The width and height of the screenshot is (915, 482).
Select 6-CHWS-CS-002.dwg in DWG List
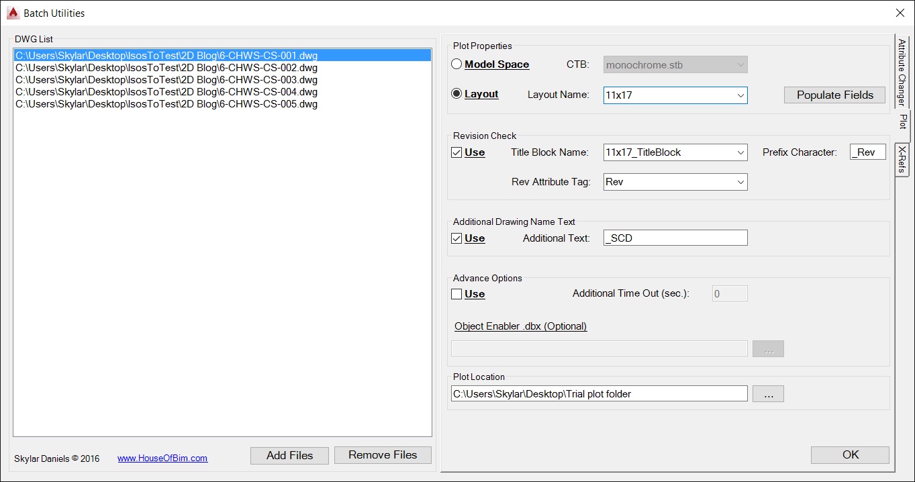222,68
